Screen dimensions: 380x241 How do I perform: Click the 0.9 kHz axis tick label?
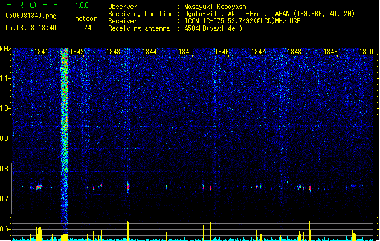pyautogui.click(x=5, y=139)
